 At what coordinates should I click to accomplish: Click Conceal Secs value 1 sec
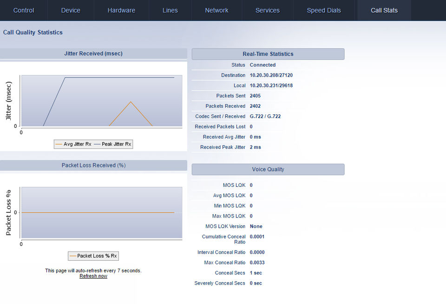tap(256, 273)
